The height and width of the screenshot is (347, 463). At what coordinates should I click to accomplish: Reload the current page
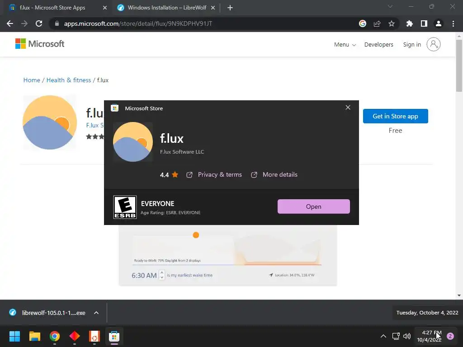click(39, 23)
